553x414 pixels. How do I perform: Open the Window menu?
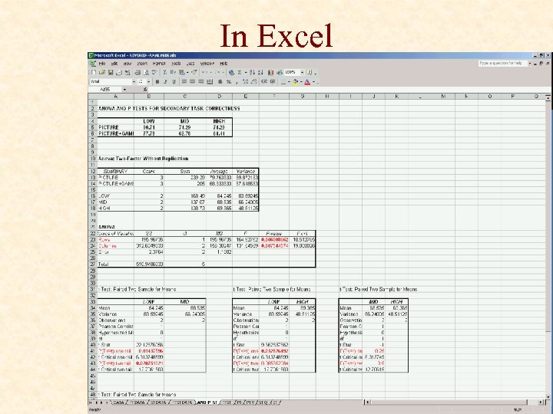pos(207,64)
